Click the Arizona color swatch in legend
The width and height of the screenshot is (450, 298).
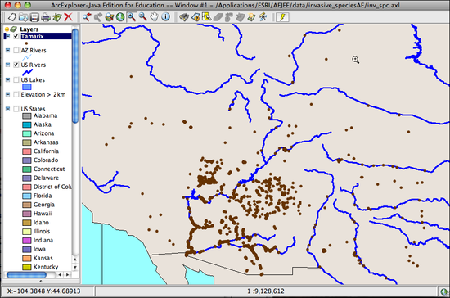point(27,133)
